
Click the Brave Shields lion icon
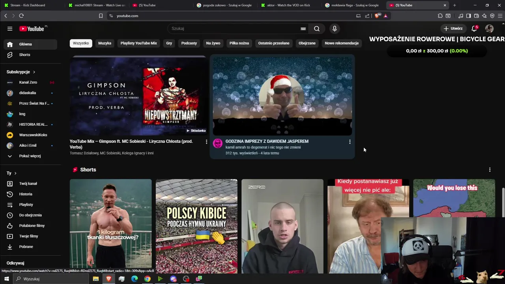point(377,16)
